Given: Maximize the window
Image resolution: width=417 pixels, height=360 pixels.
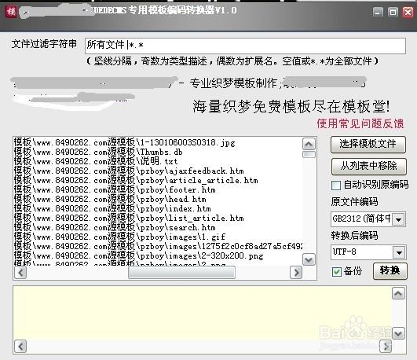Looking at the screenshot, I should [x=393, y=12].
